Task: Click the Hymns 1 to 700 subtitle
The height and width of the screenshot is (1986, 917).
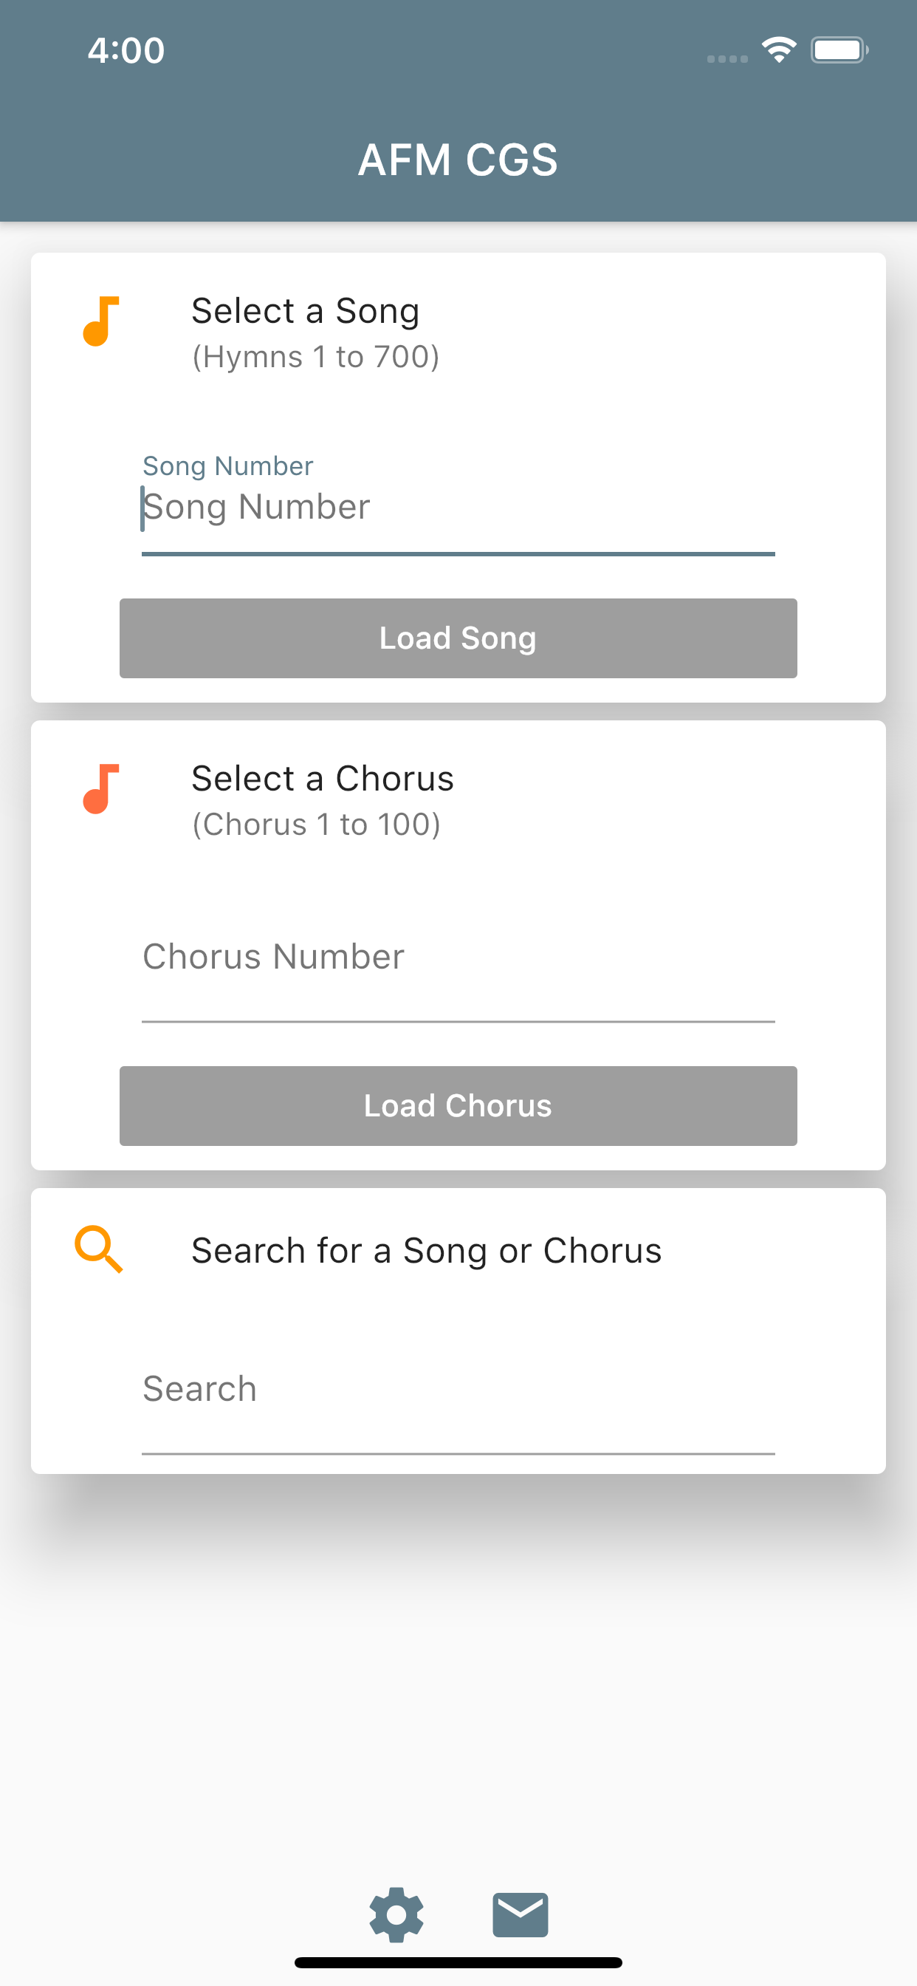Action: (315, 357)
